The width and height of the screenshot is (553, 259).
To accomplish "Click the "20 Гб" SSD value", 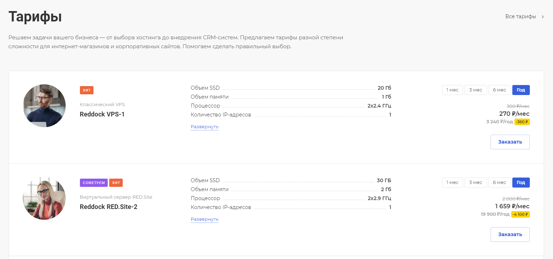I will click(x=385, y=88).
